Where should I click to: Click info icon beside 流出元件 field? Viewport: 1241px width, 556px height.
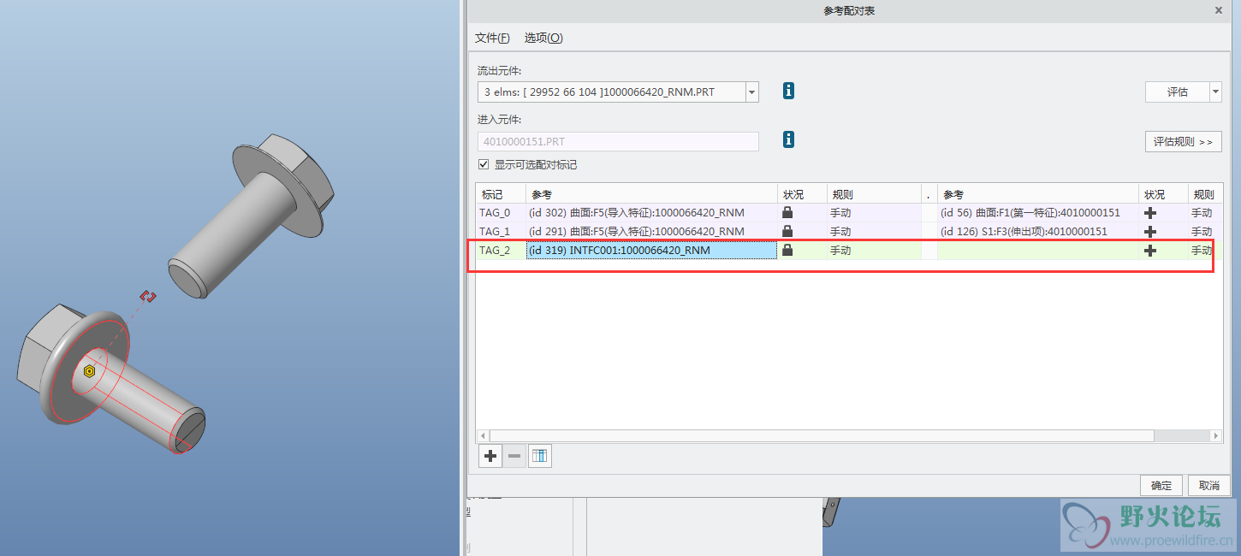(788, 91)
